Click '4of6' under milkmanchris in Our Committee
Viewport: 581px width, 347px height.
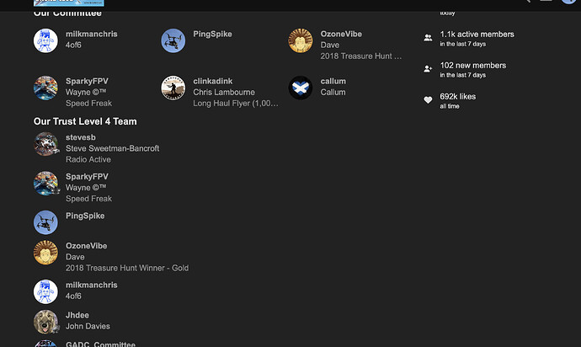[x=73, y=45]
